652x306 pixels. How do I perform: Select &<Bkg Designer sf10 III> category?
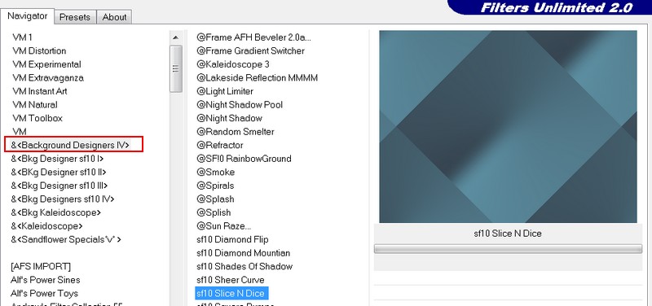click(x=59, y=186)
